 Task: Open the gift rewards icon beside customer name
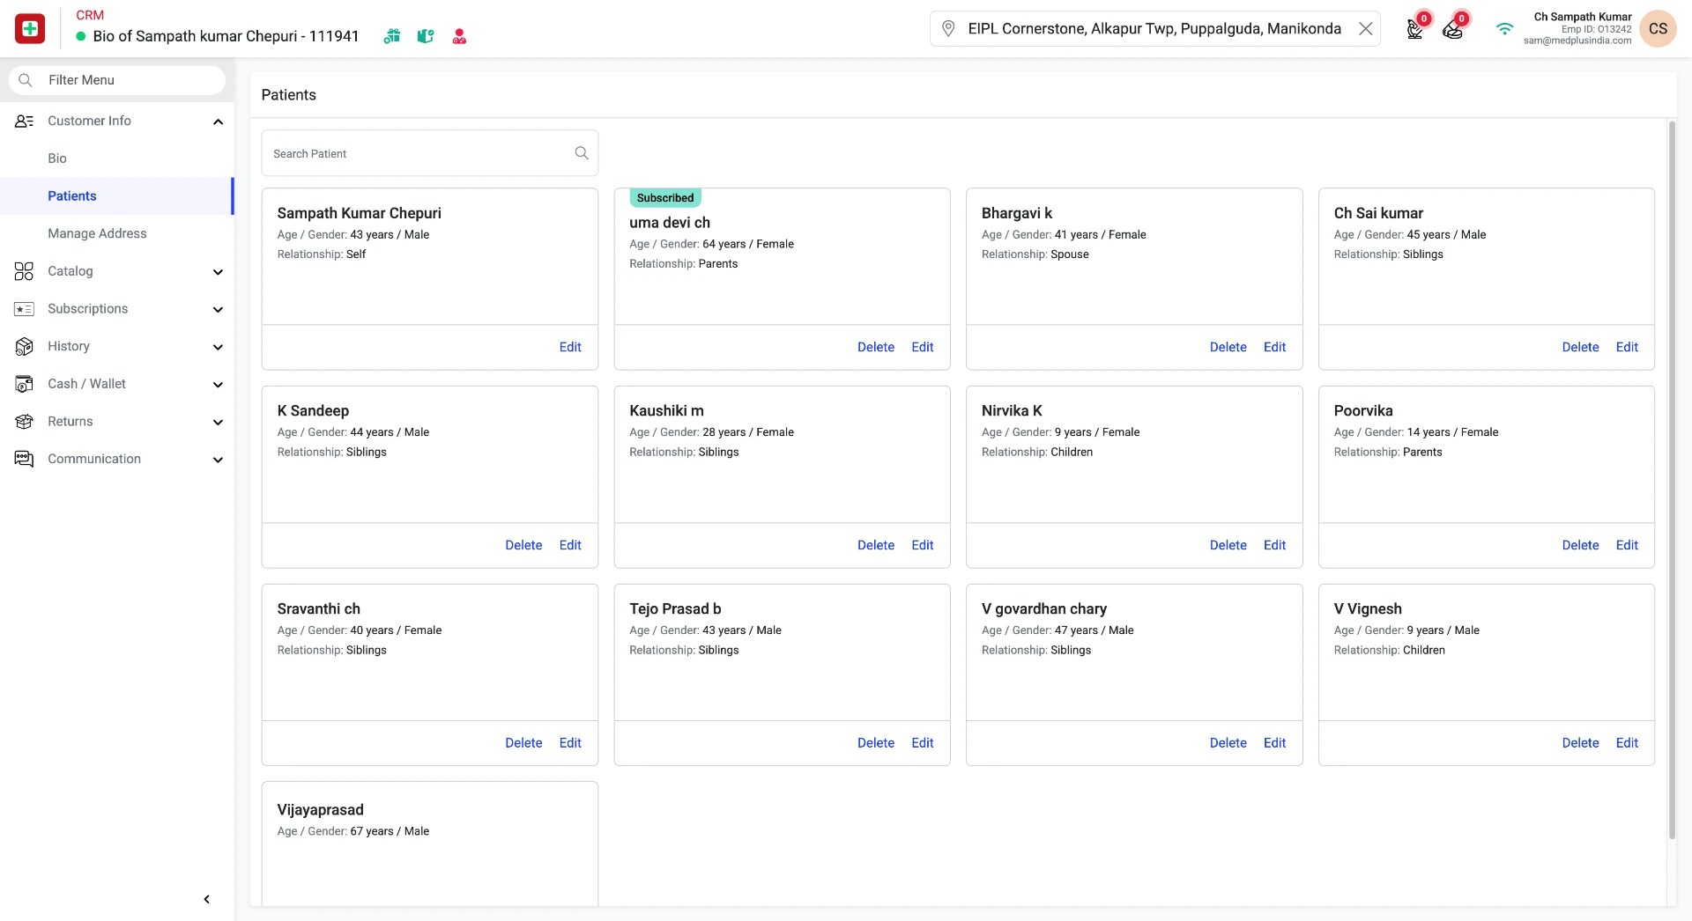(392, 36)
